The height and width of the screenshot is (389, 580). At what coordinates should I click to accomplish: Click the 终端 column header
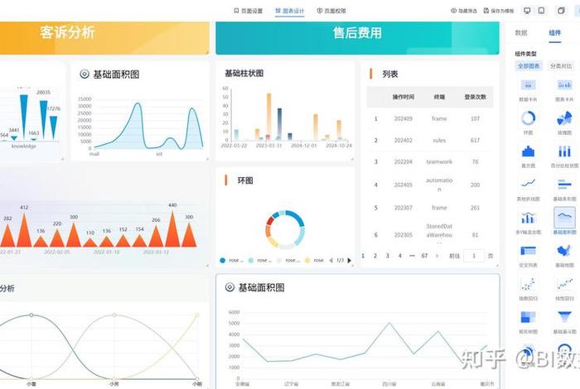coord(439,97)
